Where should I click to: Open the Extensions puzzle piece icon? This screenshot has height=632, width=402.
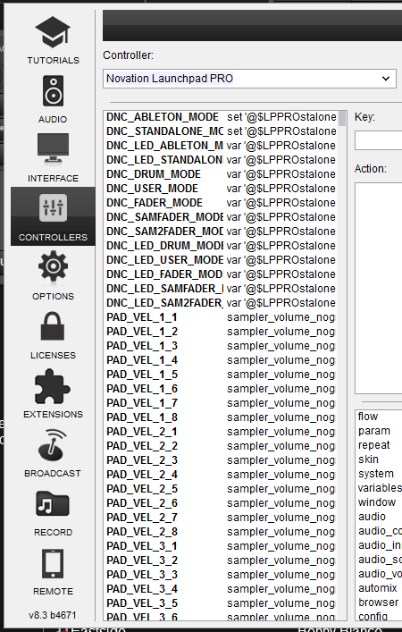coord(53,386)
